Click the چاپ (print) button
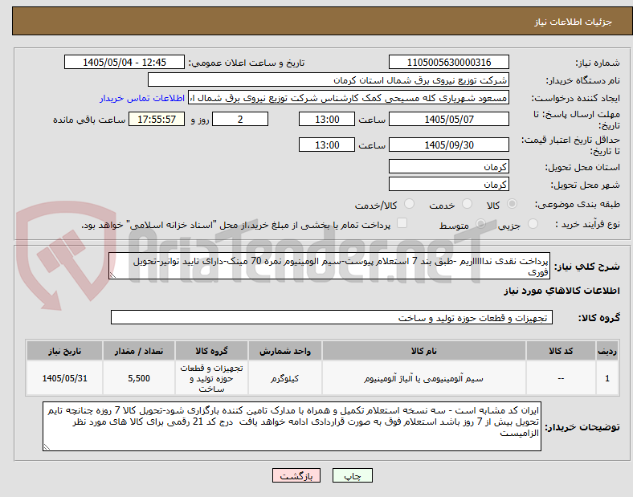The image size is (633, 497). coord(352,475)
